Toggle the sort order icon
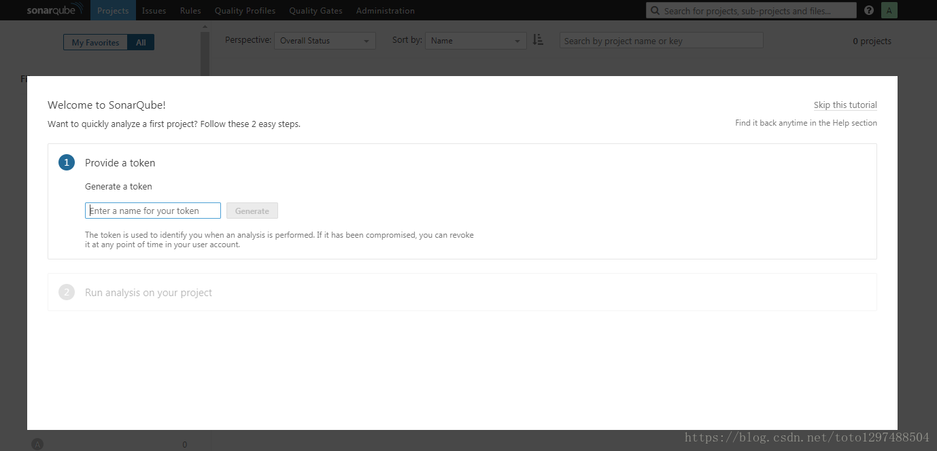The image size is (937, 451). (x=538, y=40)
